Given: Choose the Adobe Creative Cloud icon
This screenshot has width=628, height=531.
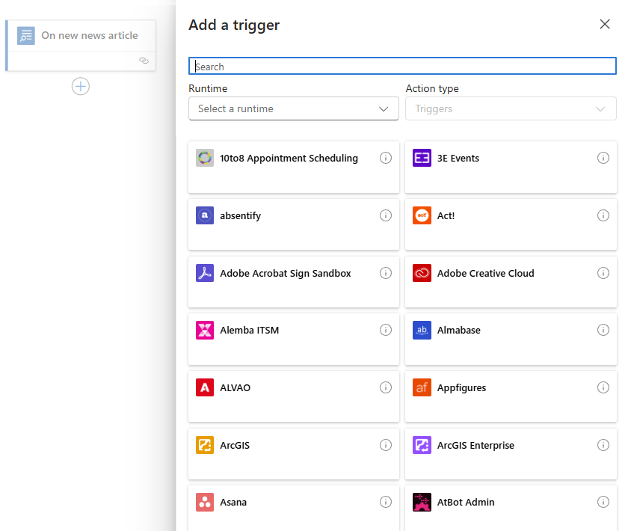Looking at the screenshot, I should 422,273.
